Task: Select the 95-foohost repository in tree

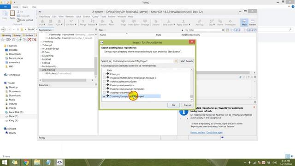Action: (59, 73)
